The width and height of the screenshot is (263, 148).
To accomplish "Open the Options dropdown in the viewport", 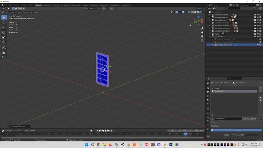I will (x=200, y=9).
